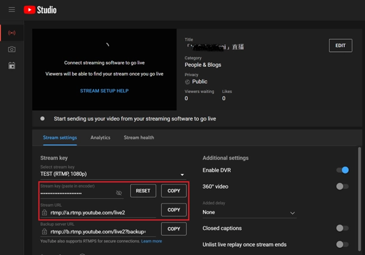Click the 'Additional settings' heading
This screenshot has width=365, height=255.
[225, 158]
